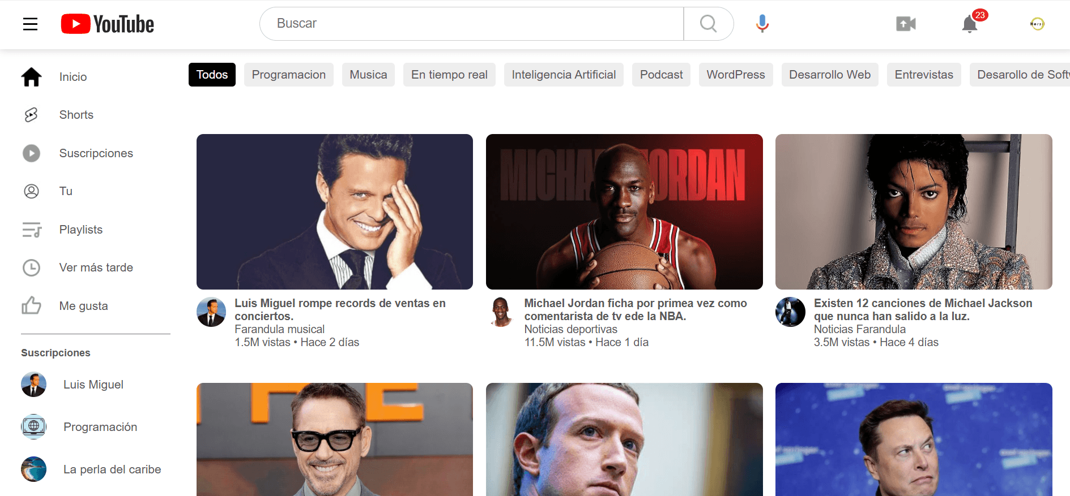Select the Musica filter chip
Image resolution: width=1070 pixels, height=496 pixels.
pos(368,75)
